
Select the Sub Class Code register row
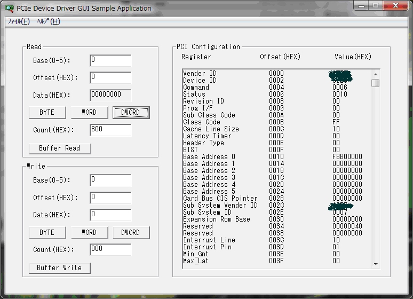pyautogui.click(x=277, y=115)
